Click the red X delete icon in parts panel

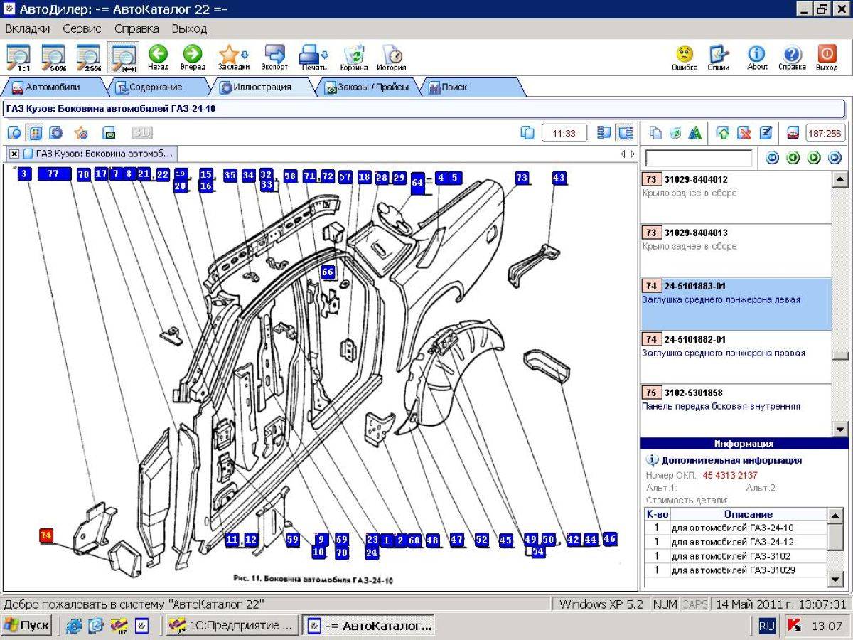point(744,133)
